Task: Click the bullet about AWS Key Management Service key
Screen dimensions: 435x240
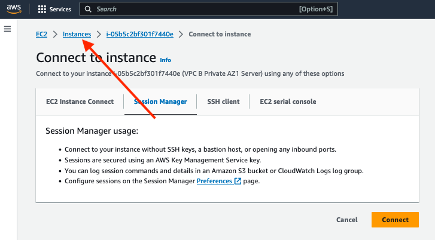Action: tap(163, 160)
